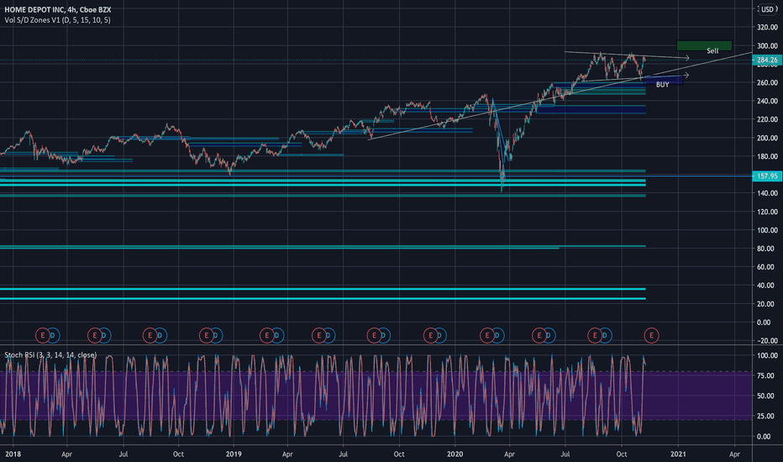Open D dividend marker beside November 2018 earnings
This screenshot has width=783, height=462.
click(x=216, y=335)
